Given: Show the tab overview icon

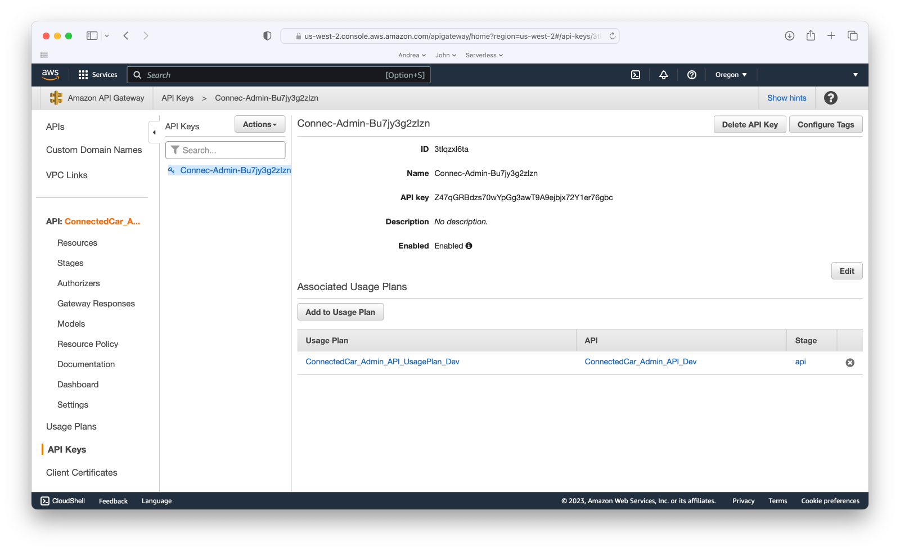Looking at the screenshot, I should (853, 35).
